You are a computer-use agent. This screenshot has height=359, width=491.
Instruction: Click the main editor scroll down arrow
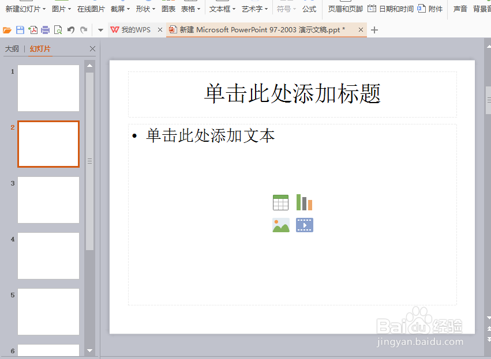(489, 318)
